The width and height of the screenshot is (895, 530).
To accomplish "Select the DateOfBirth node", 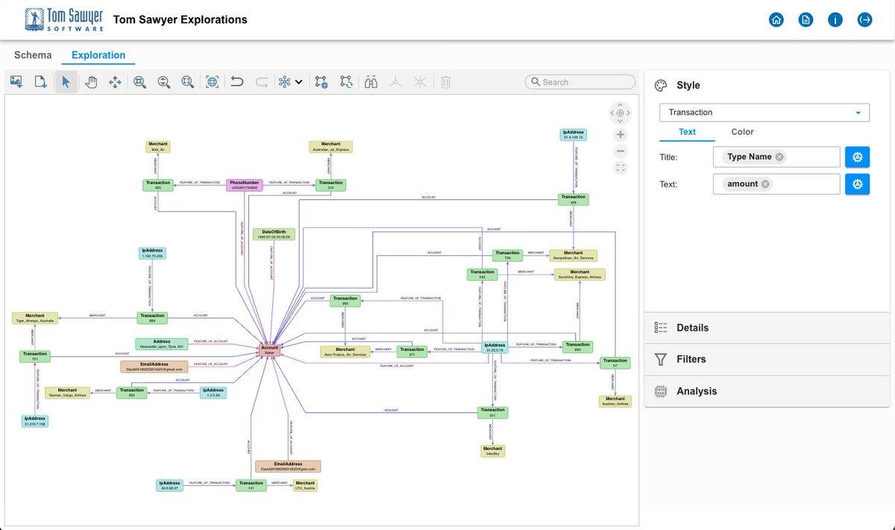I will [274, 234].
